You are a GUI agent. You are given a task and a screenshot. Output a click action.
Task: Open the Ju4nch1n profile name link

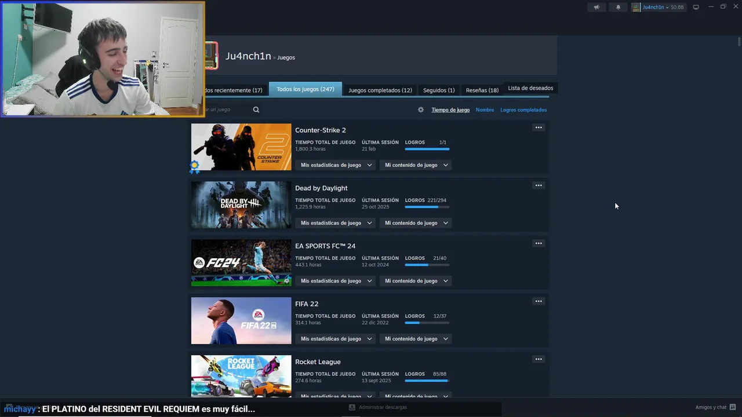[248, 56]
